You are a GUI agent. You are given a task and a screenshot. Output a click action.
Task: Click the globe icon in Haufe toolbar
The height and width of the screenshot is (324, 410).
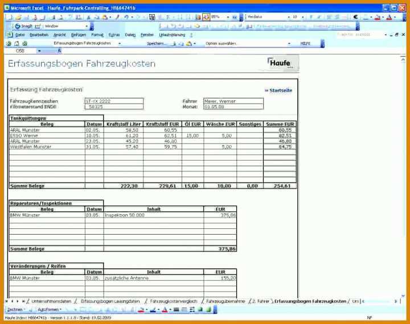pos(9,44)
